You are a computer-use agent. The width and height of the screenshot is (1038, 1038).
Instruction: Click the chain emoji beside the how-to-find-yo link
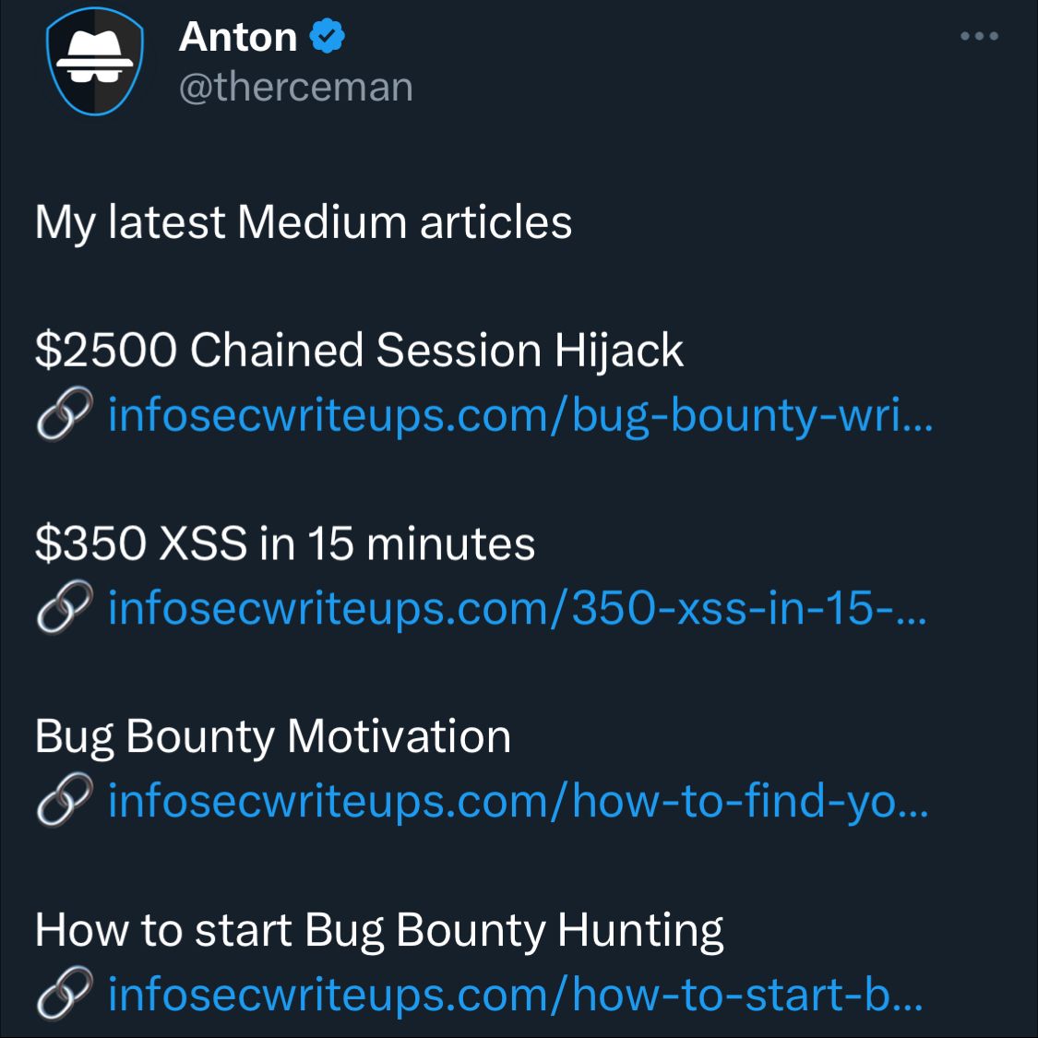[65, 800]
